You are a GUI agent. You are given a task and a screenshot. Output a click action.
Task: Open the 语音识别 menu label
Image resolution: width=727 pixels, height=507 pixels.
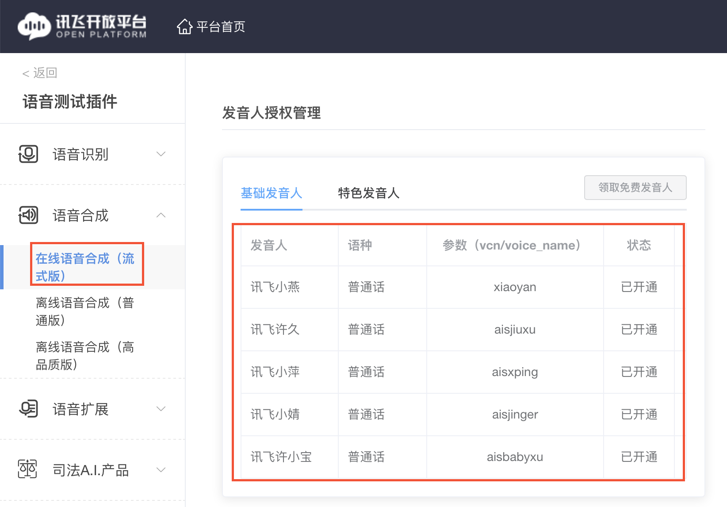click(80, 154)
